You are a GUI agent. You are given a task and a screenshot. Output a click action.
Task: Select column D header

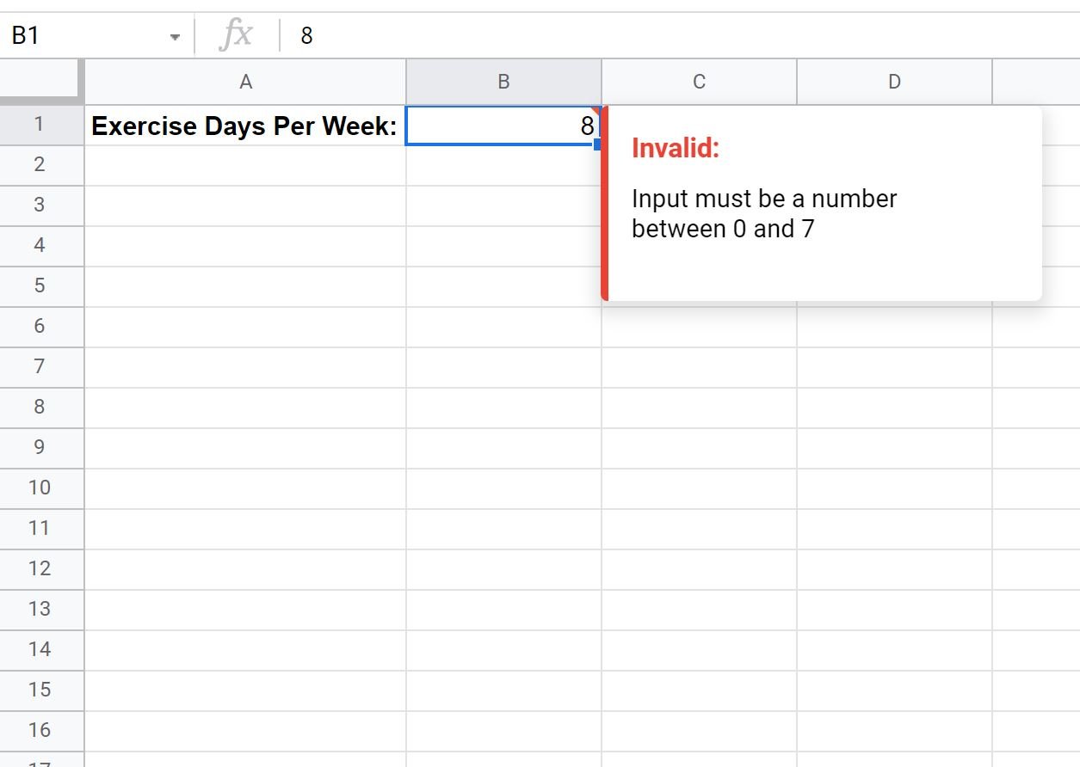894,82
